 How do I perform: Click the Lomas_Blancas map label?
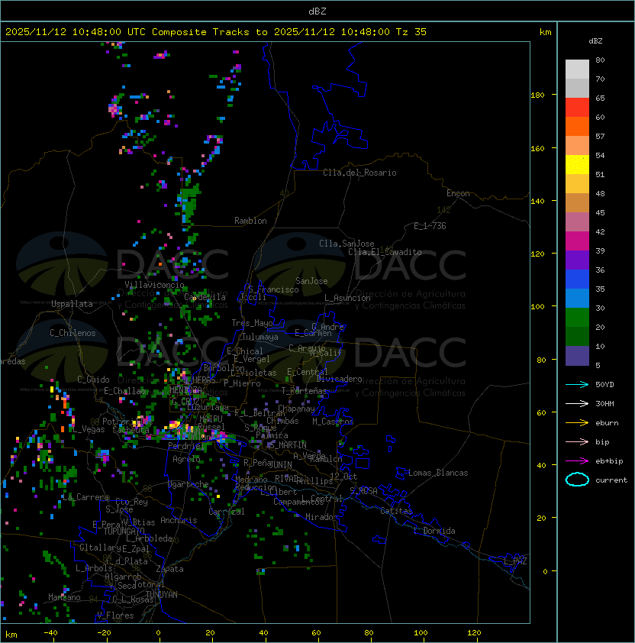(438, 473)
